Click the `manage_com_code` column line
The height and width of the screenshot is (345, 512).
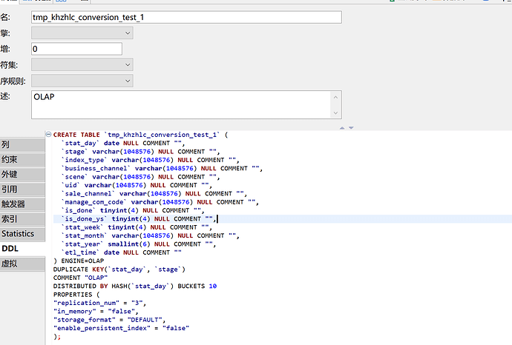160,202
